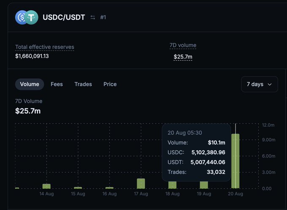Switch to the Fees tab
Viewport: 287px width, 210px height.
(x=57, y=84)
